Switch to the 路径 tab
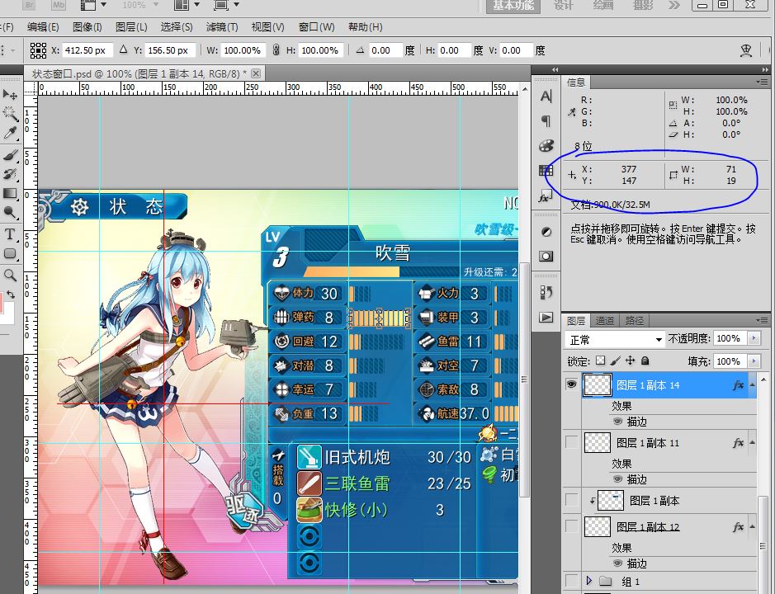The image size is (775, 594). (634, 321)
